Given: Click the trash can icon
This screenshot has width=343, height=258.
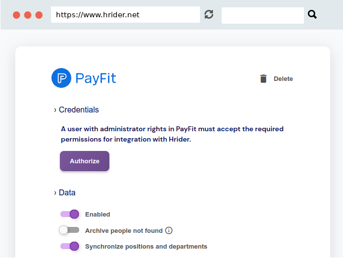Looking at the screenshot, I should click(x=263, y=78).
